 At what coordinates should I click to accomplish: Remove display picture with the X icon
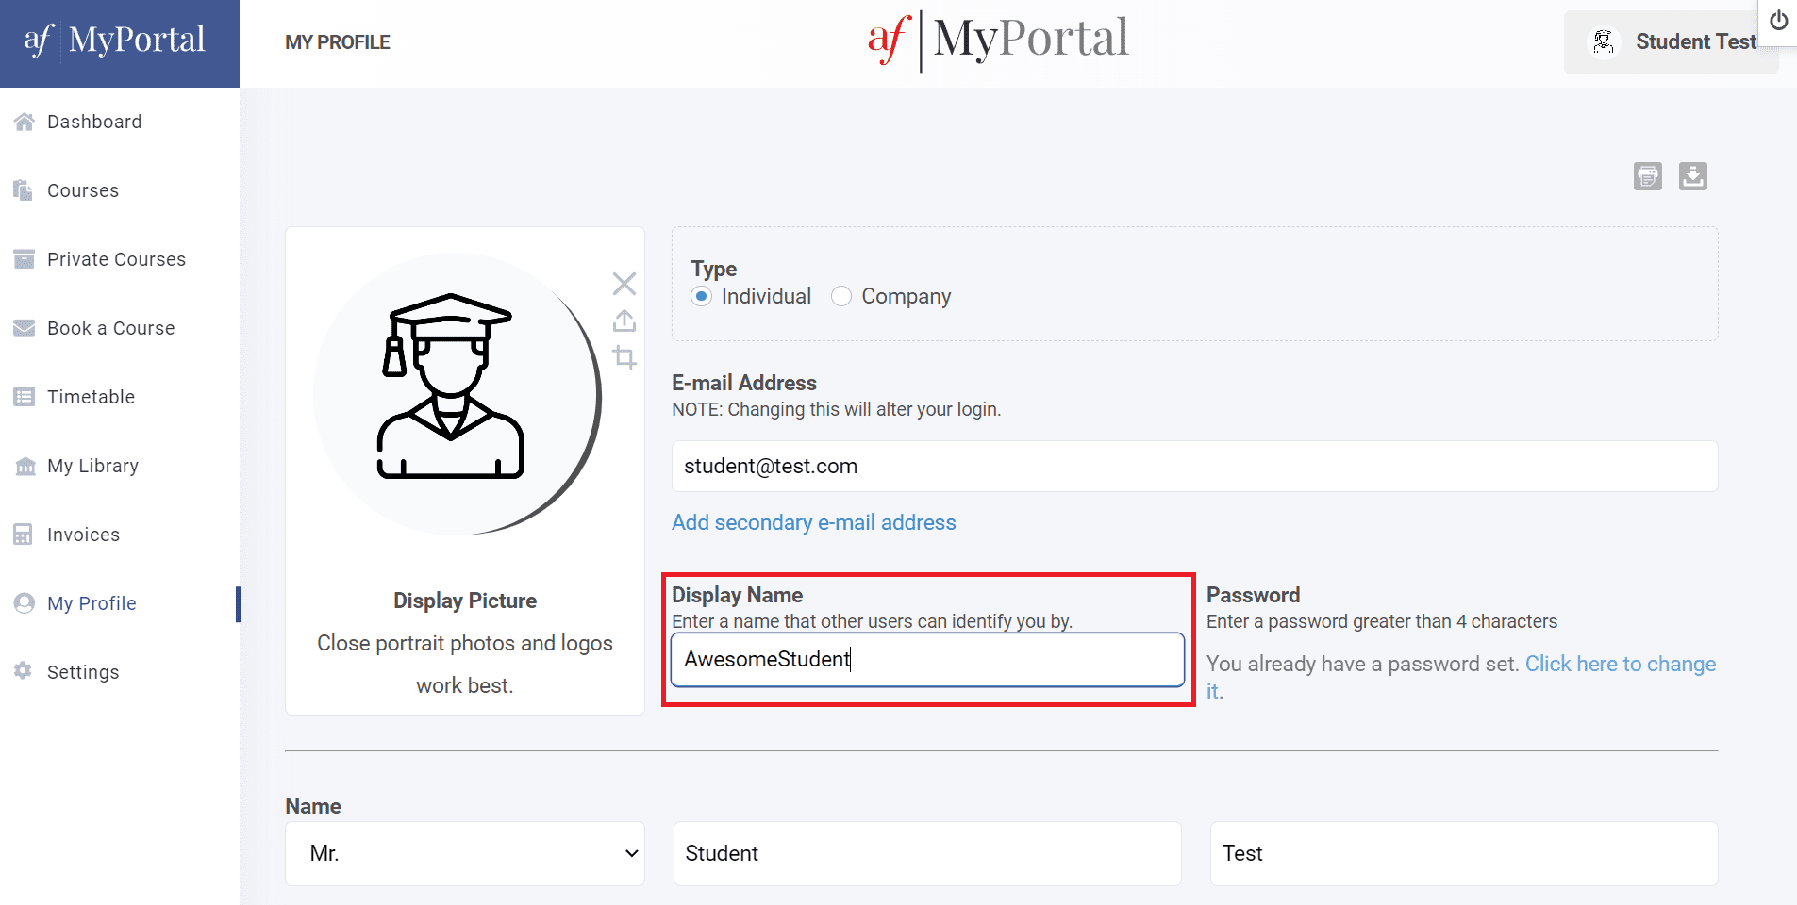pos(624,284)
